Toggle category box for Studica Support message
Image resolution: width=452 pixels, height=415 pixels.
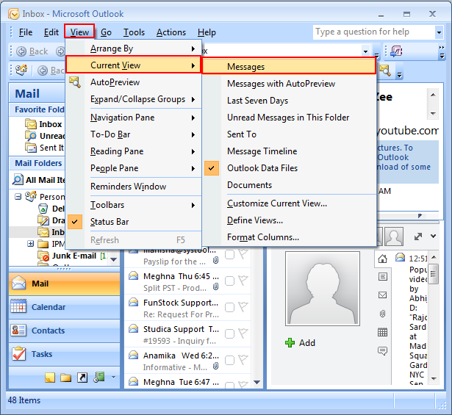tap(229, 333)
